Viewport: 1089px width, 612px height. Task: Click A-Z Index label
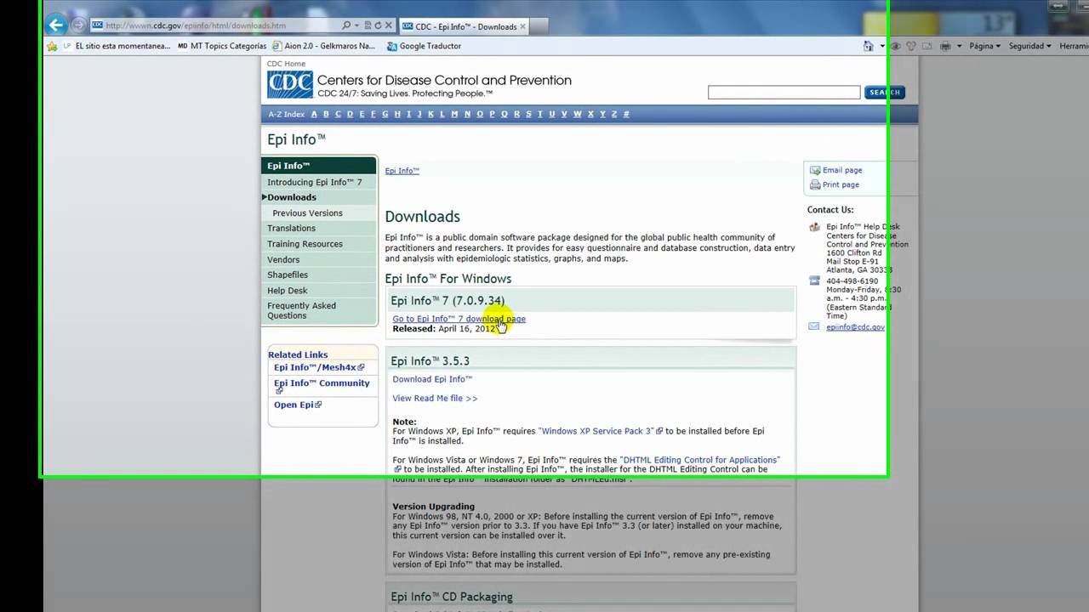[286, 114]
